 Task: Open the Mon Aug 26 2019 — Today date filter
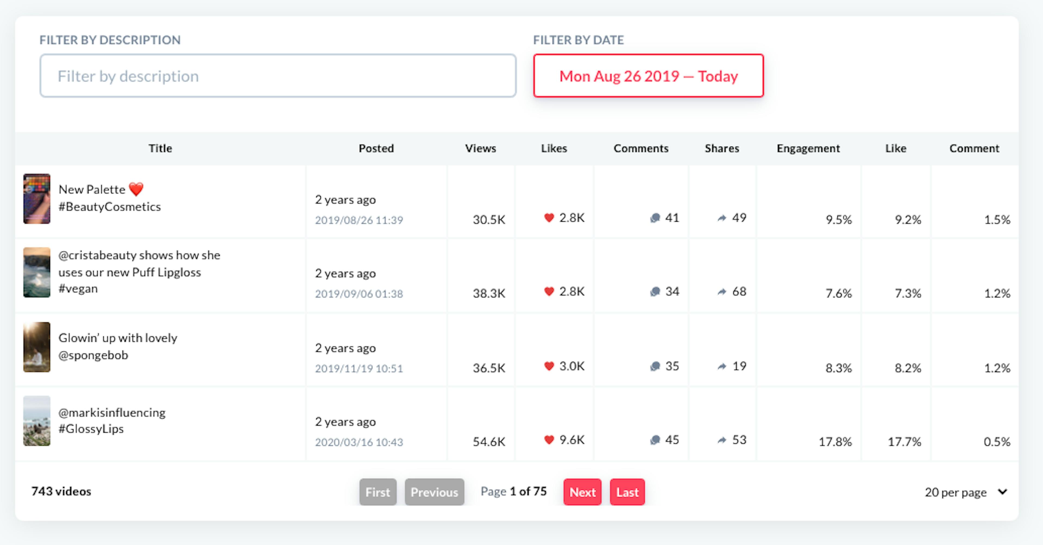point(649,76)
